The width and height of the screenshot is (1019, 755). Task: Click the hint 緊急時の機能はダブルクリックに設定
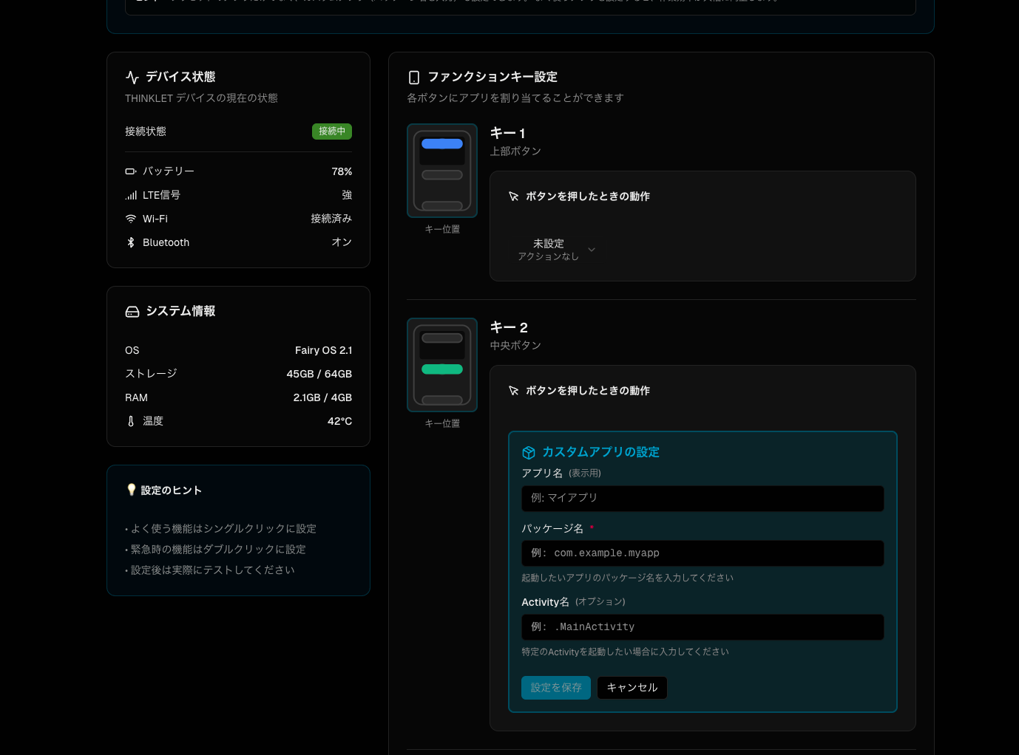pyautogui.click(x=218, y=550)
